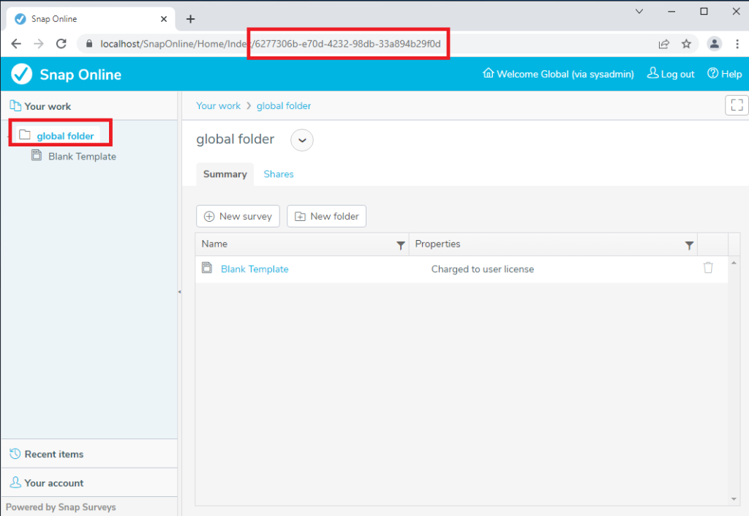Open Recent items via the clock icon

[15, 454]
